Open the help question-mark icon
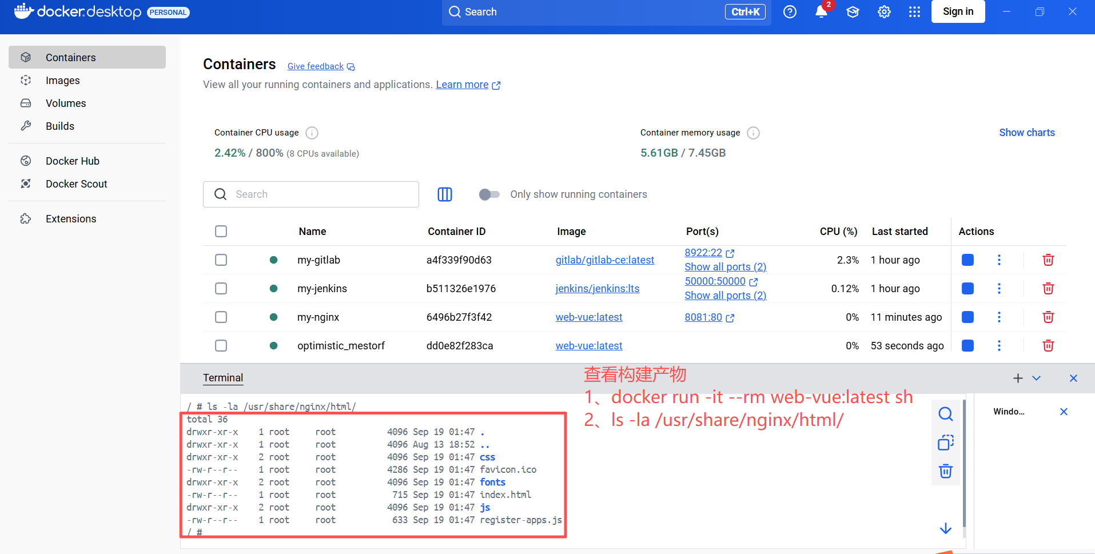 (x=790, y=11)
